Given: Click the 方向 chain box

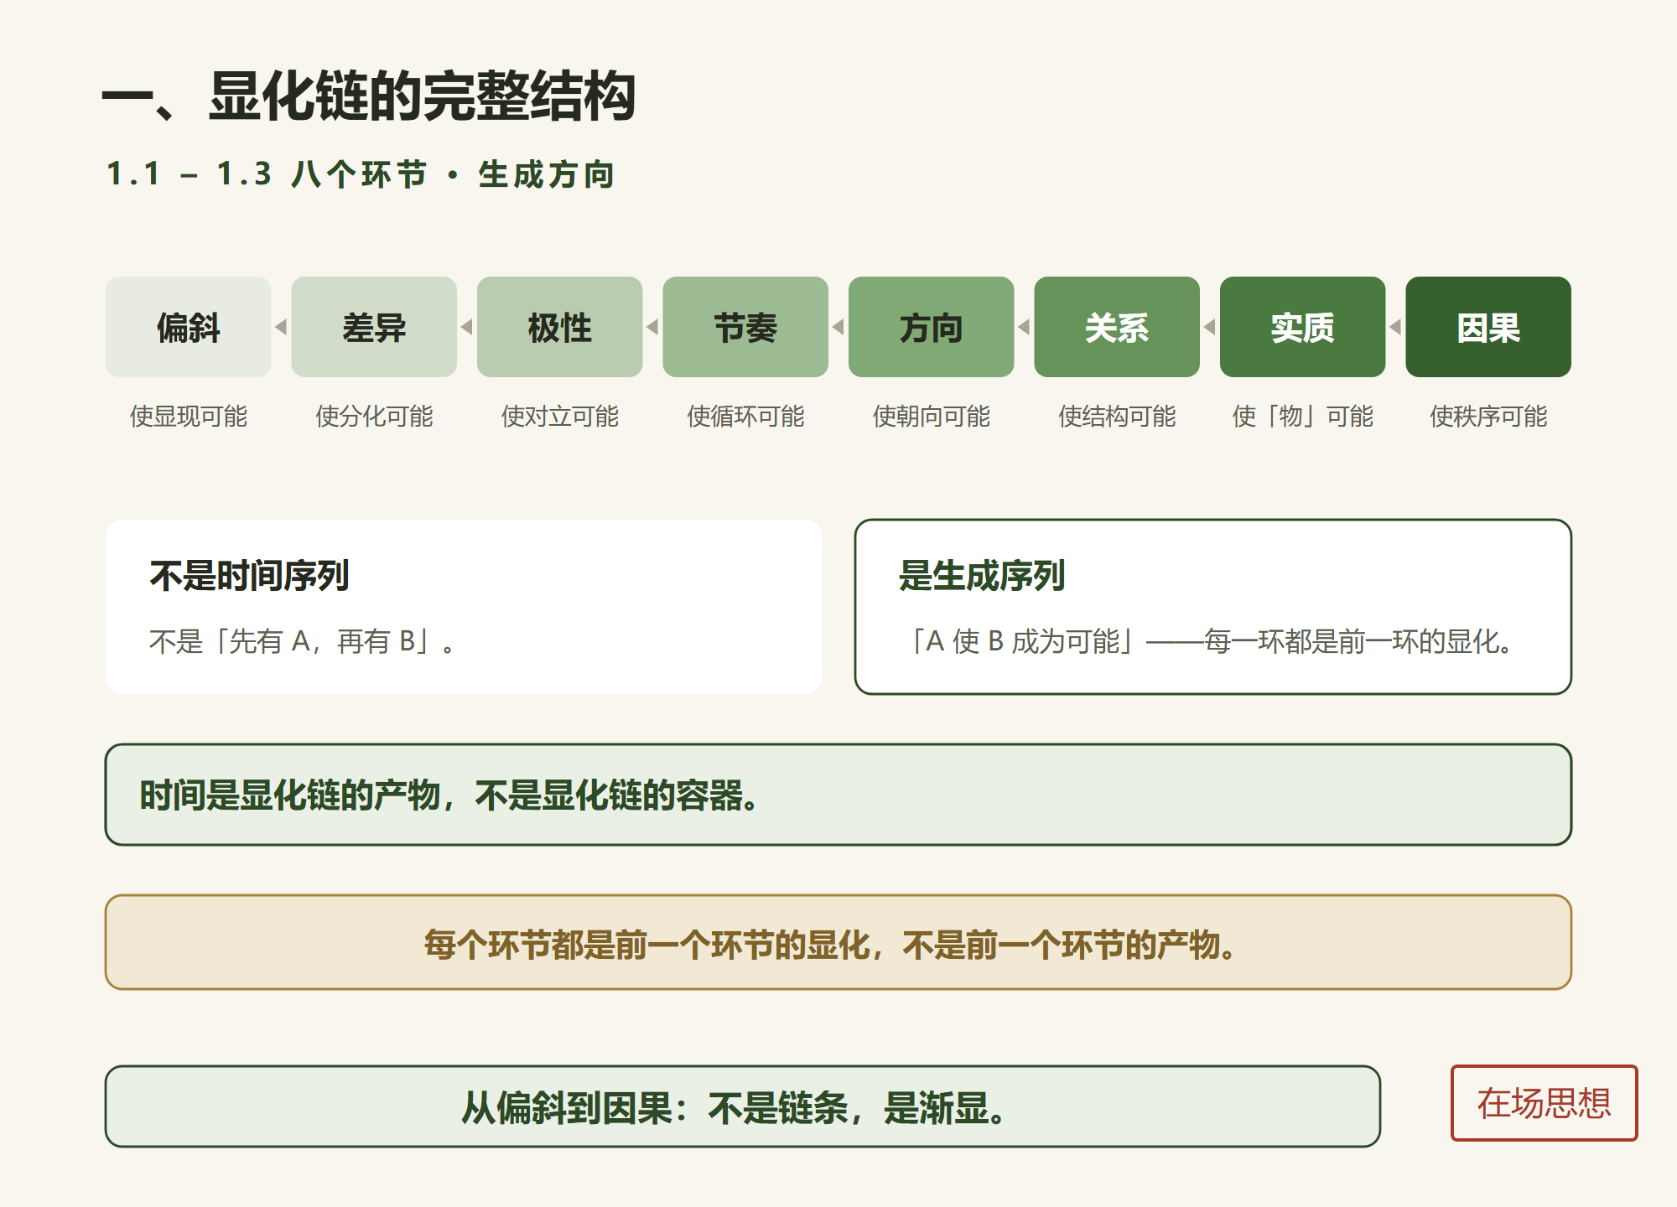Looking at the screenshot, I should [x=932, y=327].
